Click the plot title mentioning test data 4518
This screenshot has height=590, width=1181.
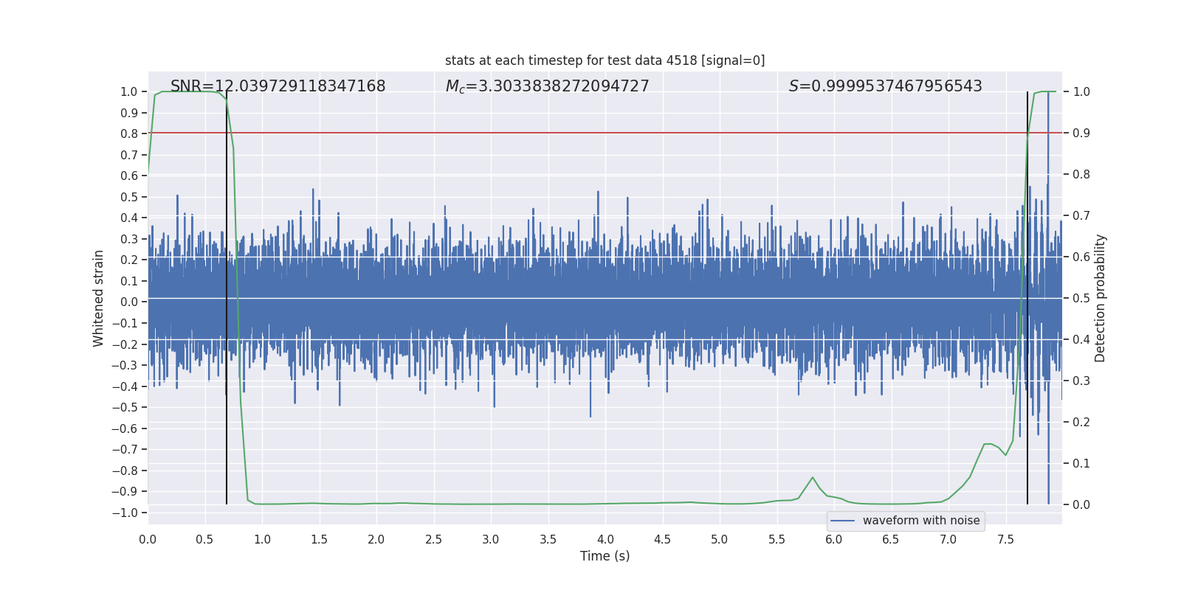click(x=605, y=60)
